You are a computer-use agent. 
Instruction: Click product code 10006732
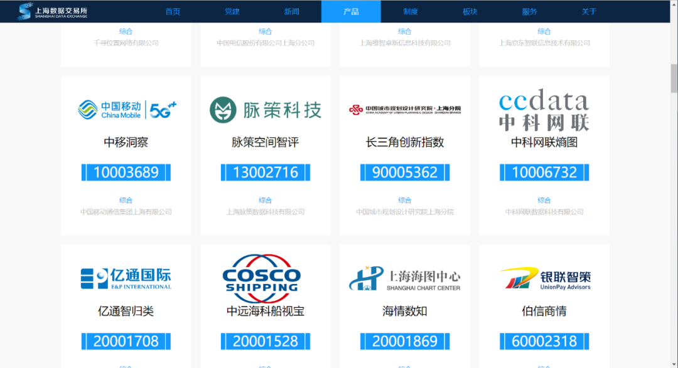coord(544,172)
